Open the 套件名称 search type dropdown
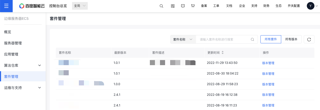This screenshot has width=320, height=110. 183,40
